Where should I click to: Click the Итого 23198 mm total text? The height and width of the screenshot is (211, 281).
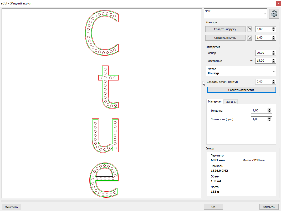point(254,160)
